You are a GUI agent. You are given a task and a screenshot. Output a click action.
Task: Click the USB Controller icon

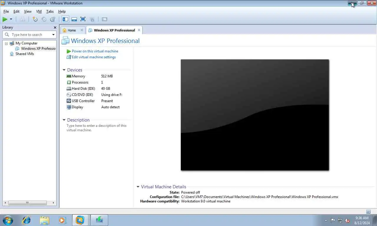(69, 101)
